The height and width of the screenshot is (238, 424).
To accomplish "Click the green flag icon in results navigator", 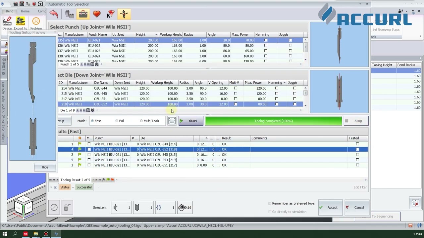I will [x=108, y=180].
